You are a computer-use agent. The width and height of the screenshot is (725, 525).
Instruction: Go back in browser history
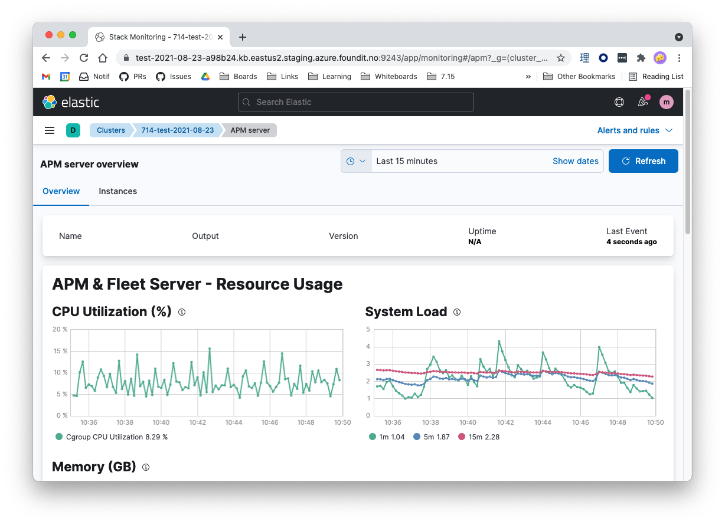point(46,58)
